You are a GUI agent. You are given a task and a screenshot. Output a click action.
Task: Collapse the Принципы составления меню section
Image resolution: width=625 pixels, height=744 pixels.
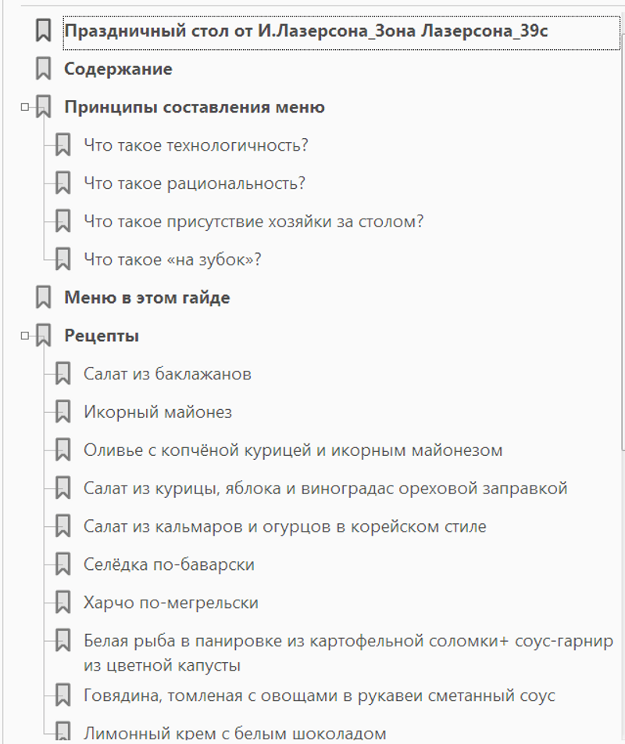click(x=25, y=107)
